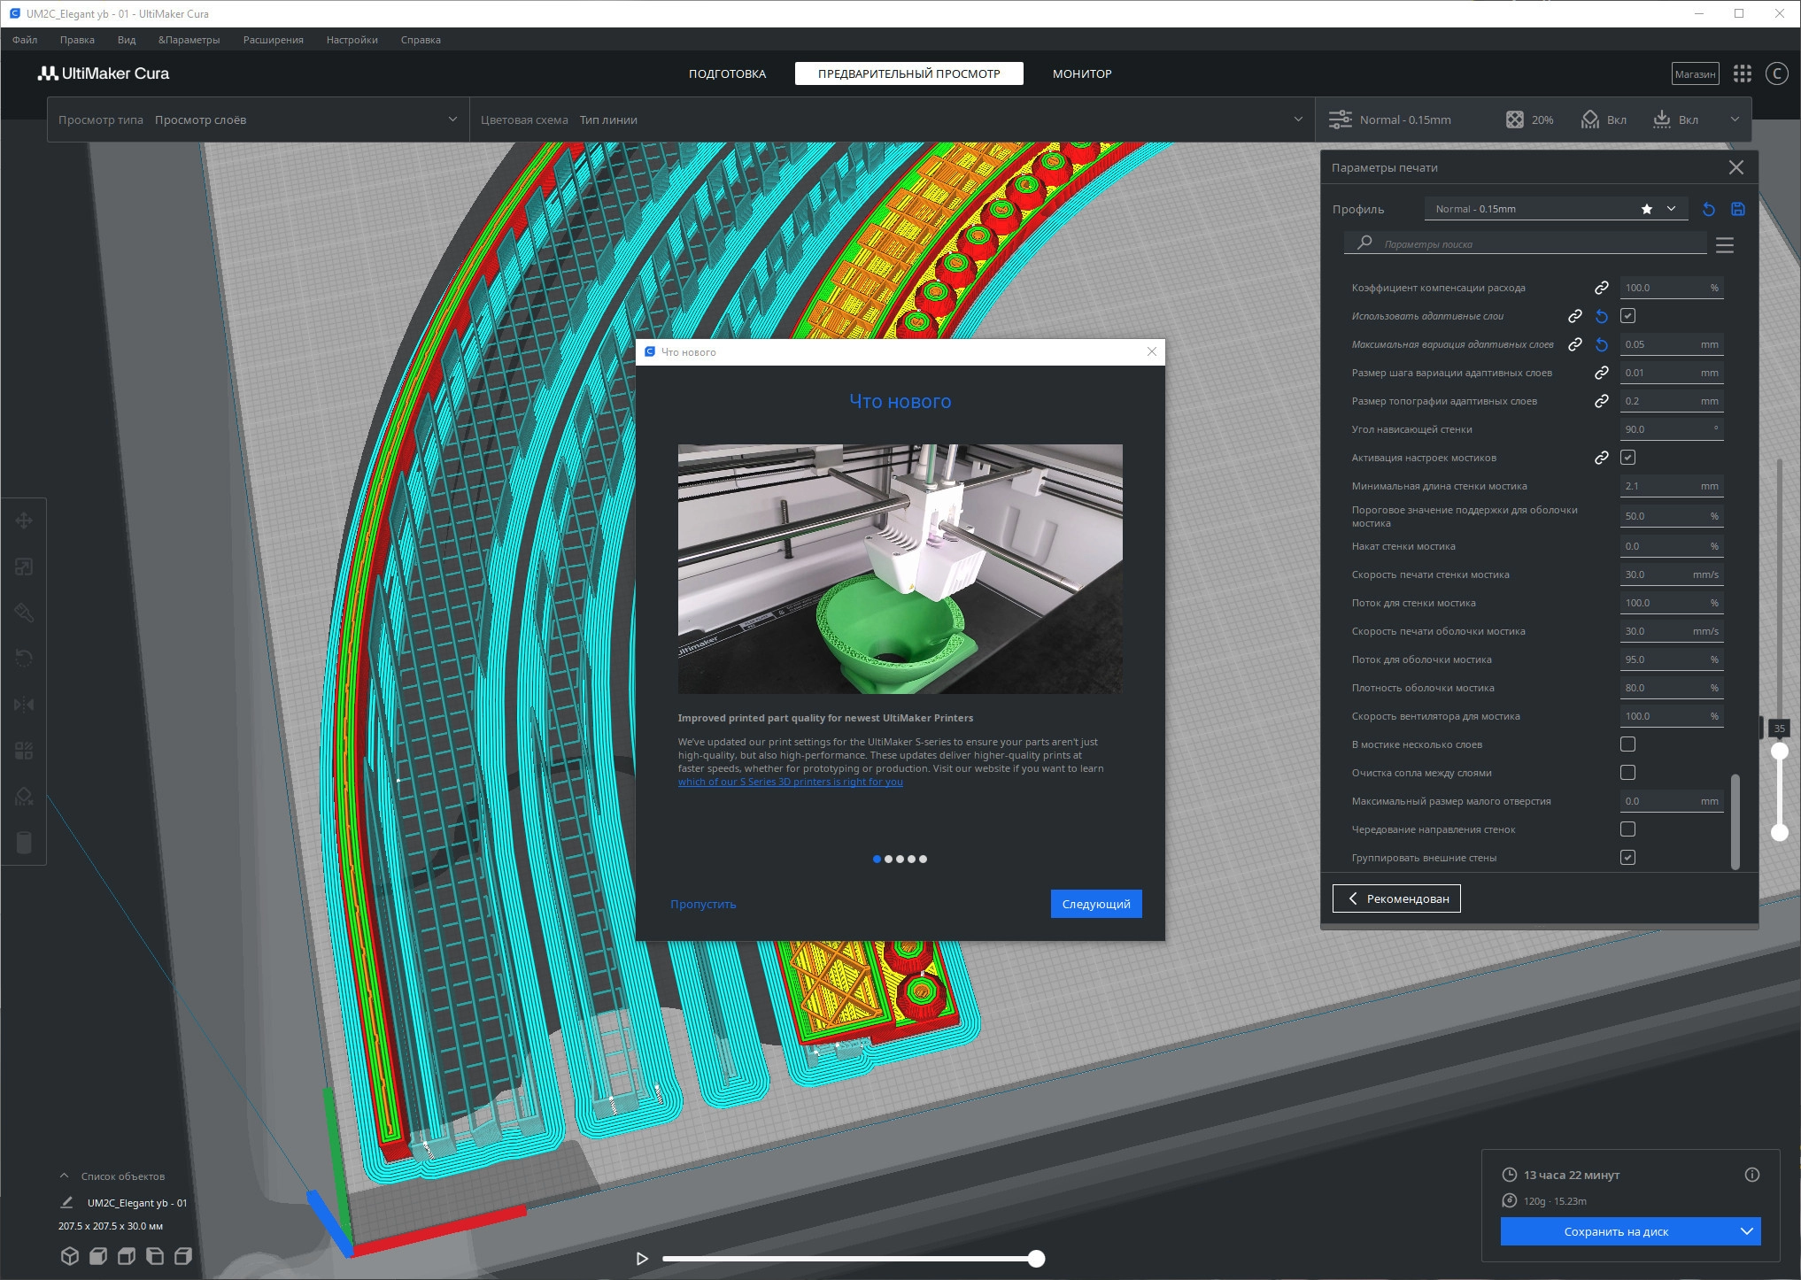
Task: Reset adaptive layers setting with revert arrow
Action: 1601,316
